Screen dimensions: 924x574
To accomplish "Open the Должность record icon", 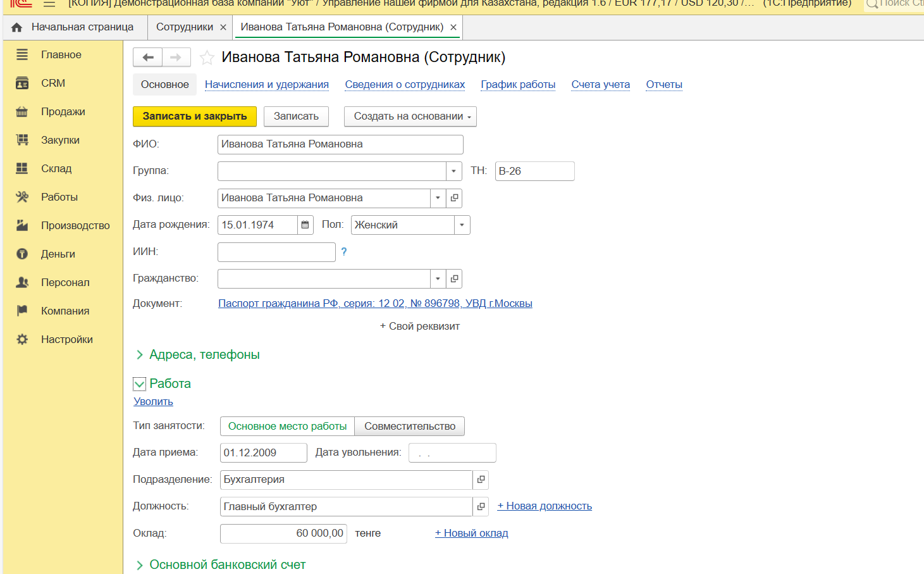I will [x=481, y=506].
